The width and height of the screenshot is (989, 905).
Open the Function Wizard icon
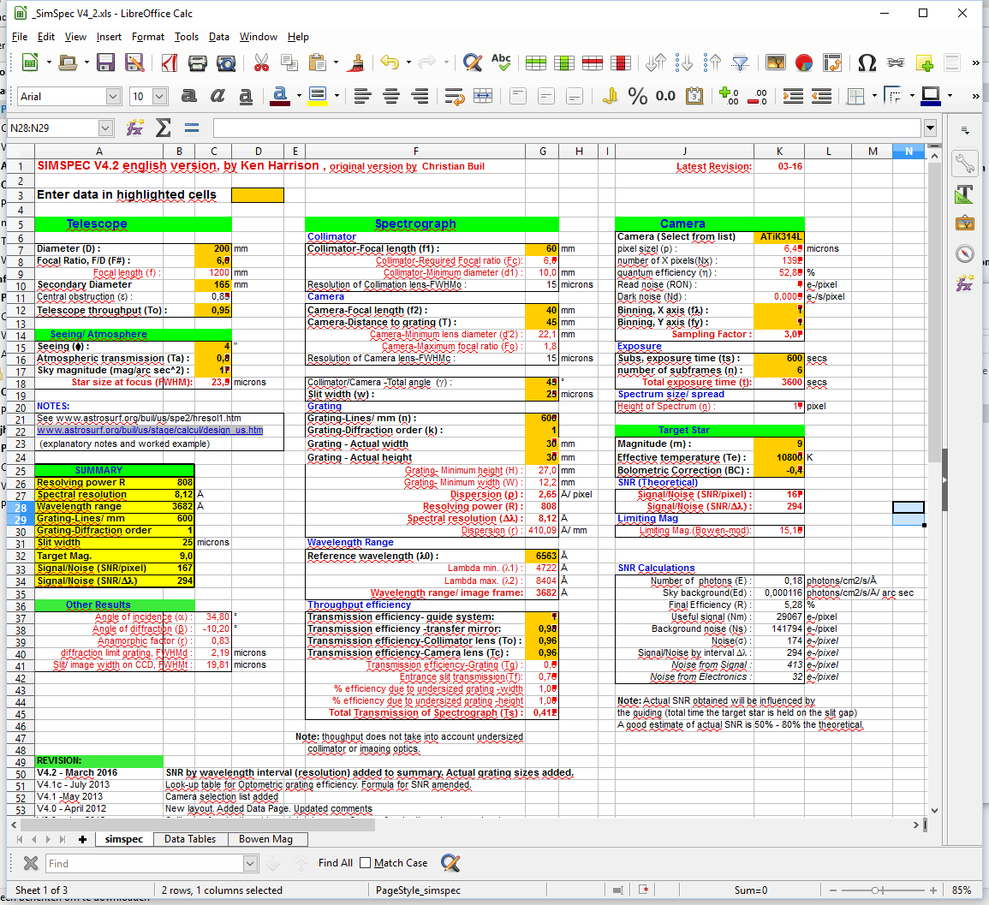[x=134, y=128]
